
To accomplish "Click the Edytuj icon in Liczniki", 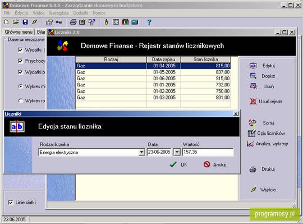I will pos(253,66).
